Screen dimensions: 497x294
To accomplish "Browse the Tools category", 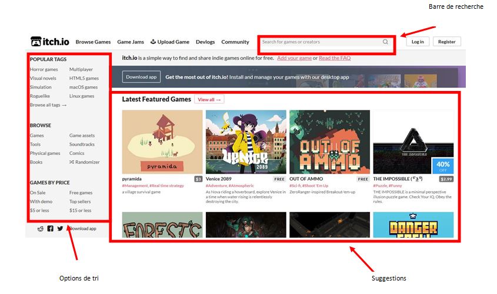I will tap(35, 144).
